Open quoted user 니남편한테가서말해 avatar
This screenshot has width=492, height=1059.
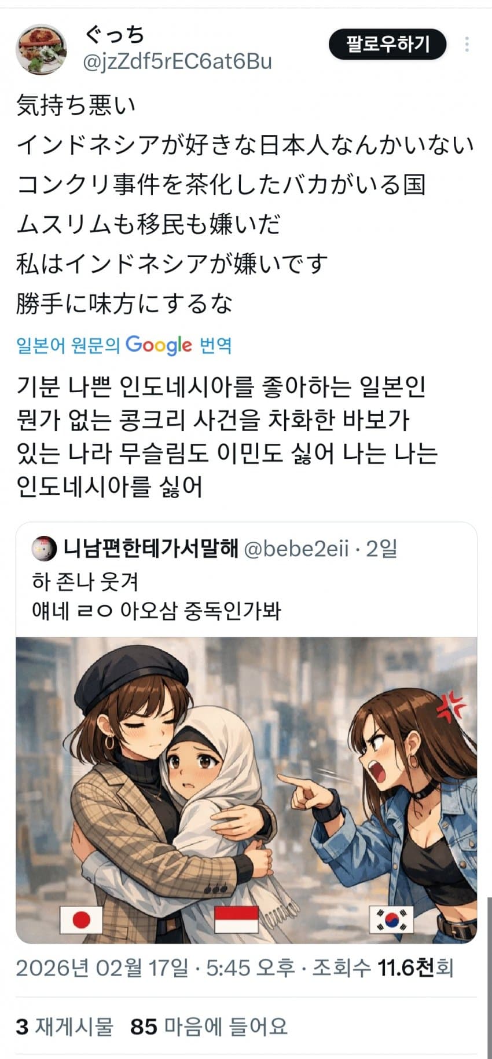pos(43,549)
